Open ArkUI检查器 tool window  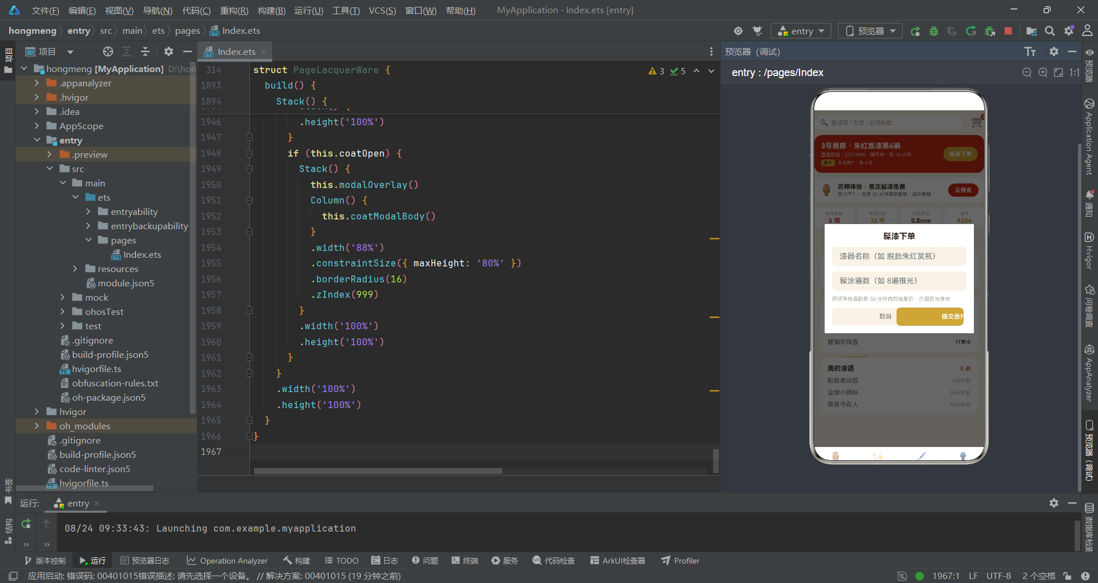tap(618, 561)
